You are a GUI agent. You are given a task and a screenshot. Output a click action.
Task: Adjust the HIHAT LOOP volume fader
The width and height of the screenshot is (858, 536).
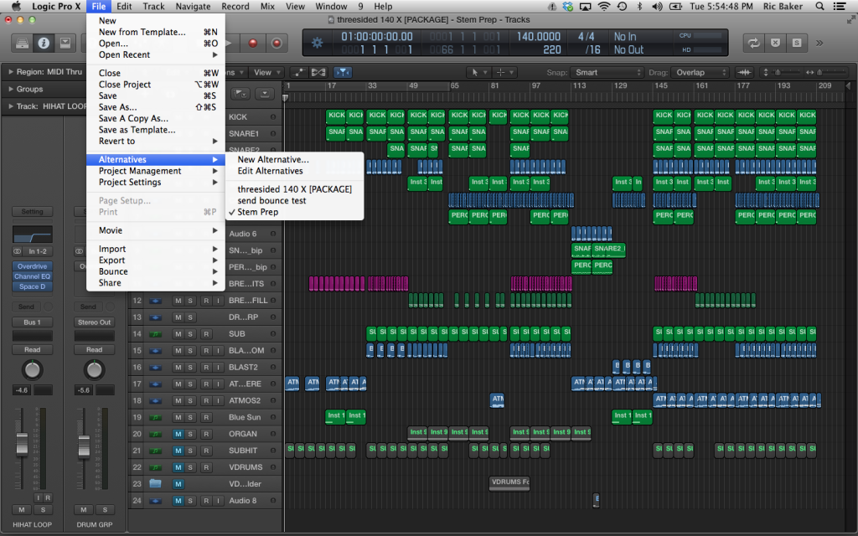(x=22, y=444)
